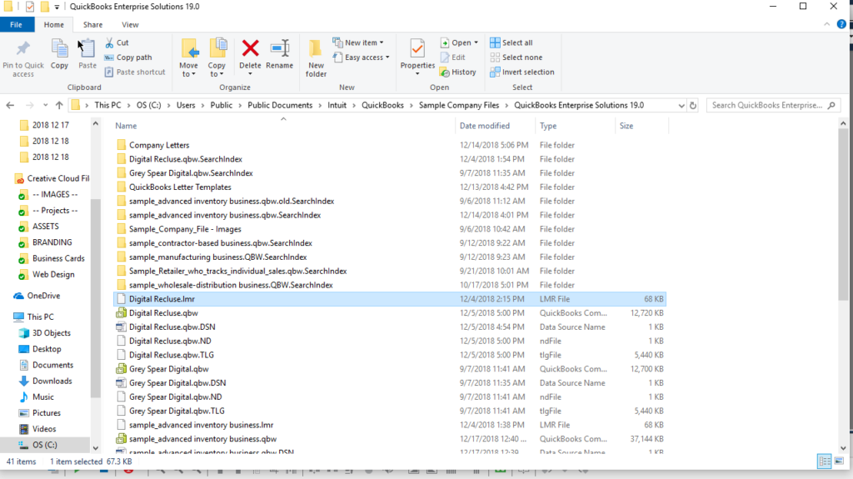Click the Rename icon

[280, 48]
